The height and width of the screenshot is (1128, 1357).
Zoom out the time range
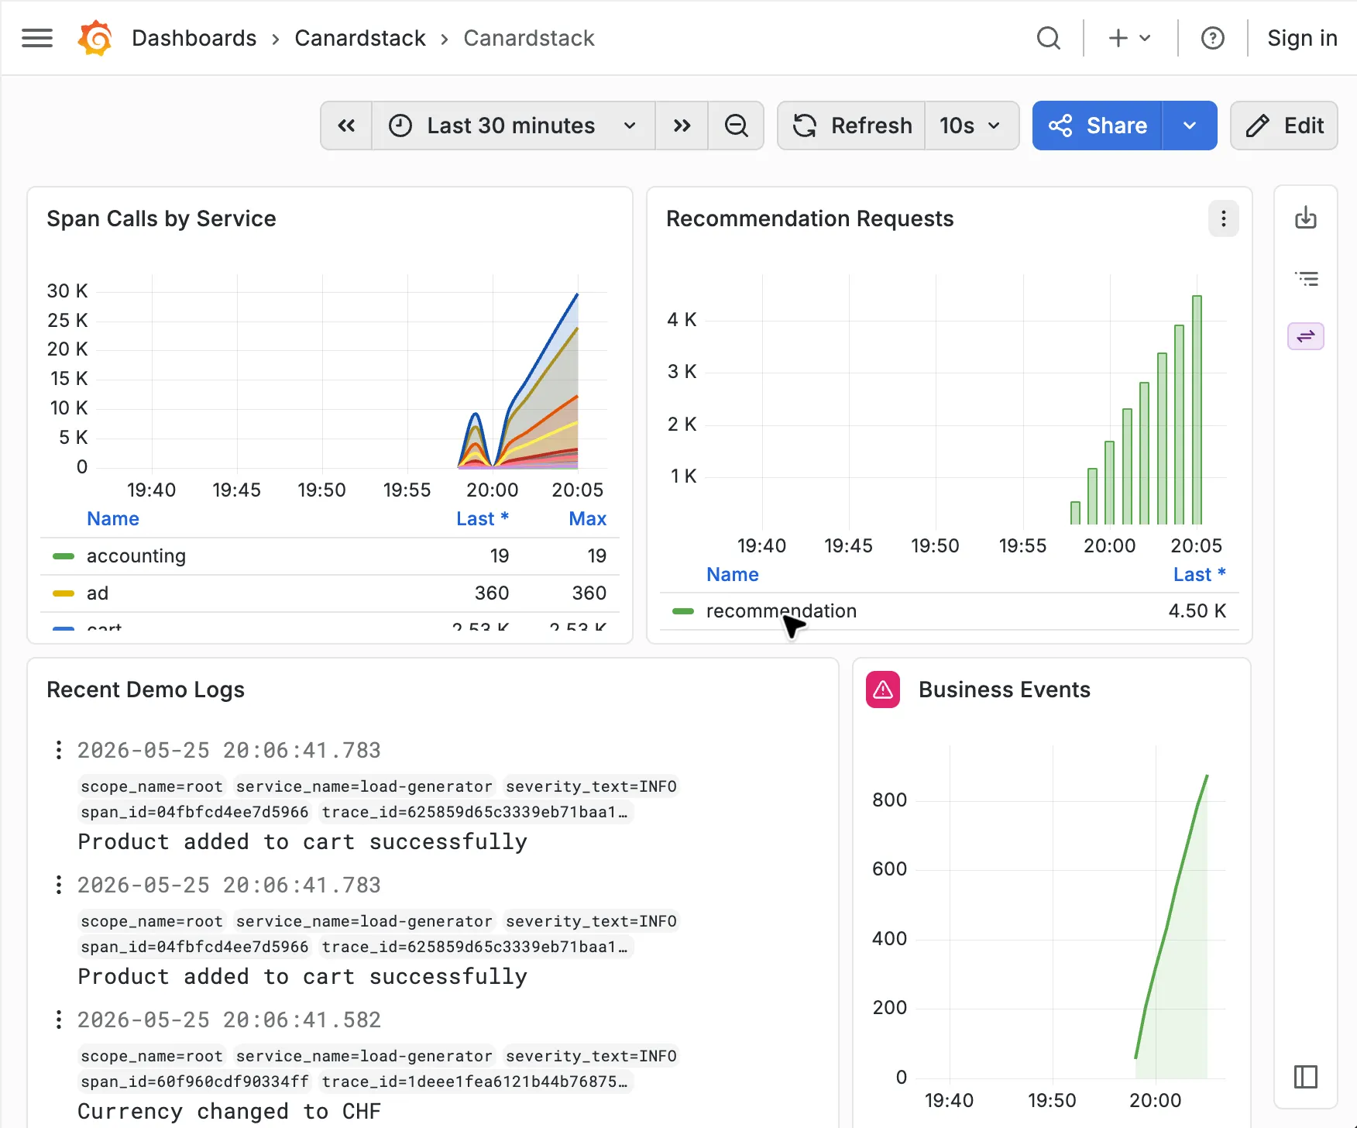(736, 126)
